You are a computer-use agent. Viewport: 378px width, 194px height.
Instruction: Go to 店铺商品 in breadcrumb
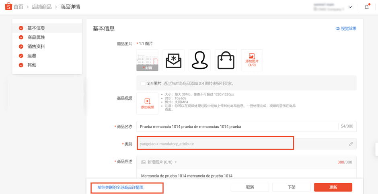(42, 7)
